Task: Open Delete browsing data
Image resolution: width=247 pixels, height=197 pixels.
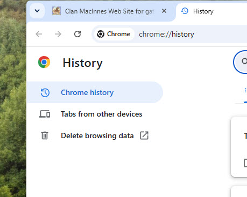Action: [x=95, y=135]
